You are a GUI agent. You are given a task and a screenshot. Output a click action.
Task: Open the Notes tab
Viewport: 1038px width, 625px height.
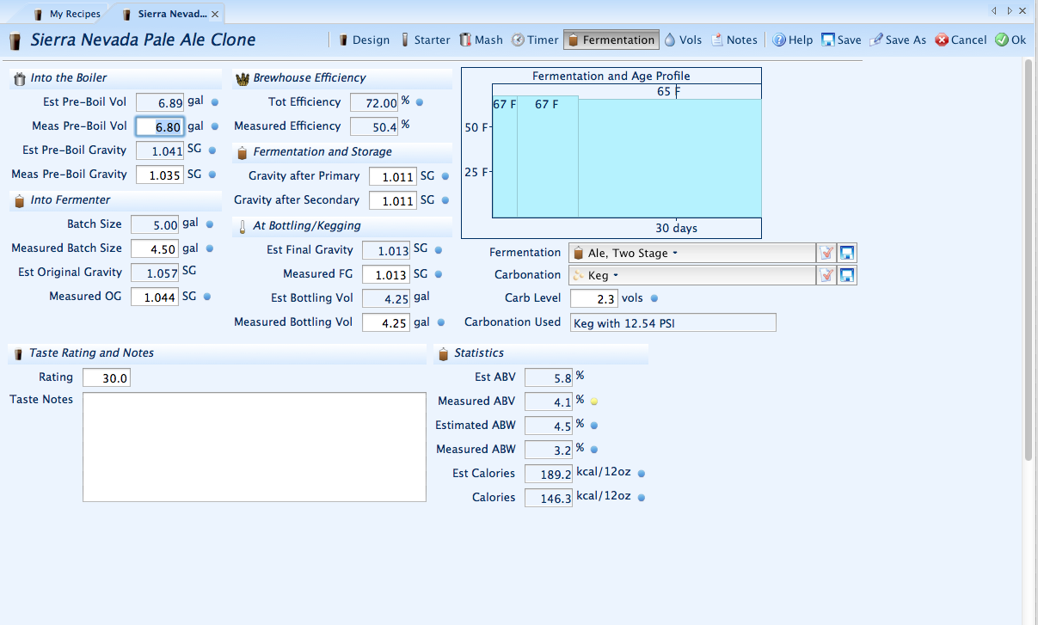[x=734, y=40]
